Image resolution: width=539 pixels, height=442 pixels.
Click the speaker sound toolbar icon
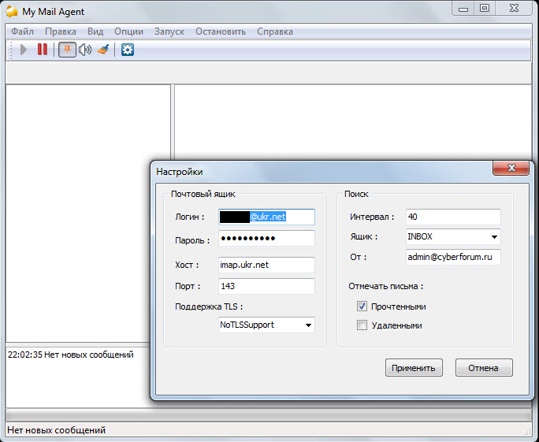click(x=85, y=50)
